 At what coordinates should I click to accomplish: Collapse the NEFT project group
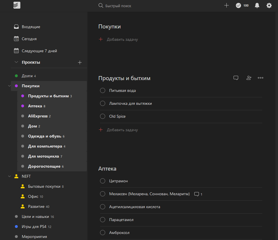point(9,176)
